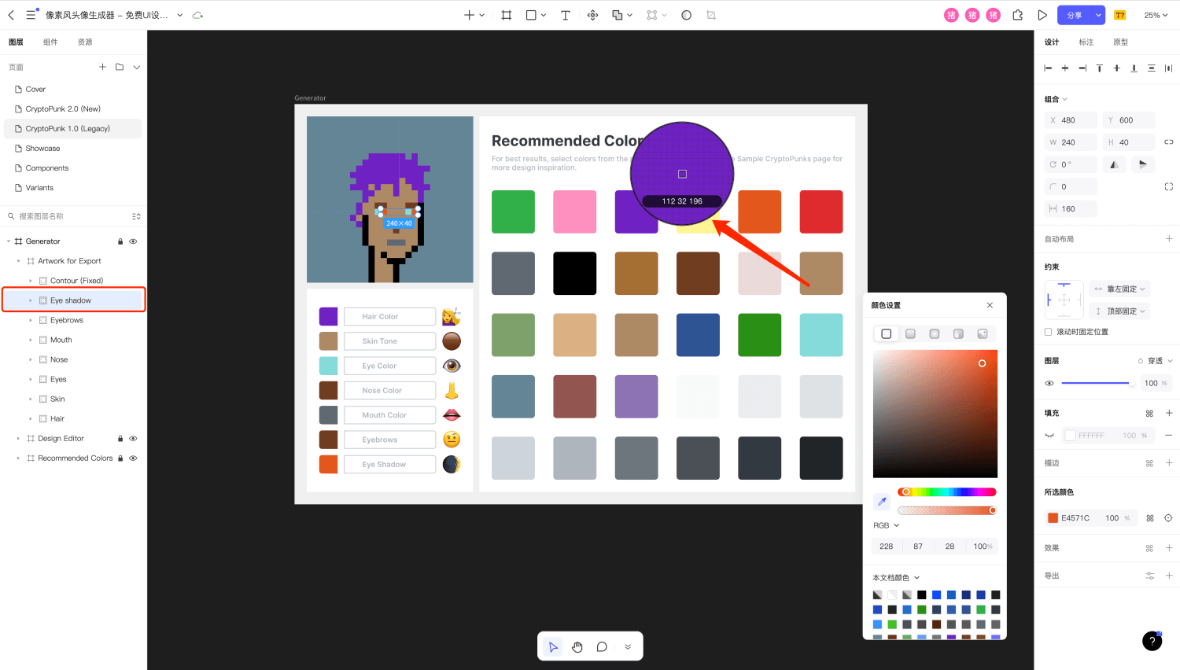The image size is (1180, 670).
Task: Open the plugins puzzle icon
Action: [1018, 15]
